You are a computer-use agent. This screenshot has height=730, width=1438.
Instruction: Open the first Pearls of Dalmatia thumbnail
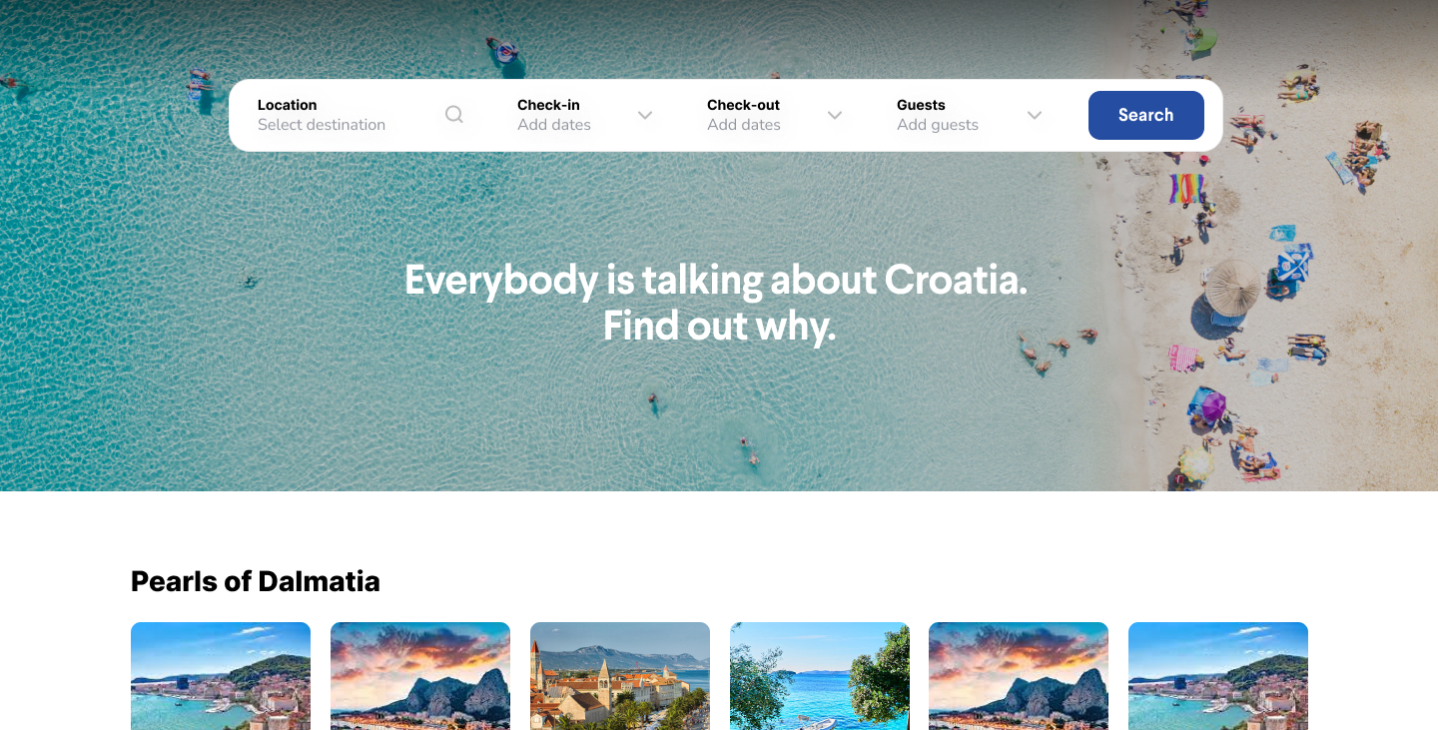click(x=221, y=676)
